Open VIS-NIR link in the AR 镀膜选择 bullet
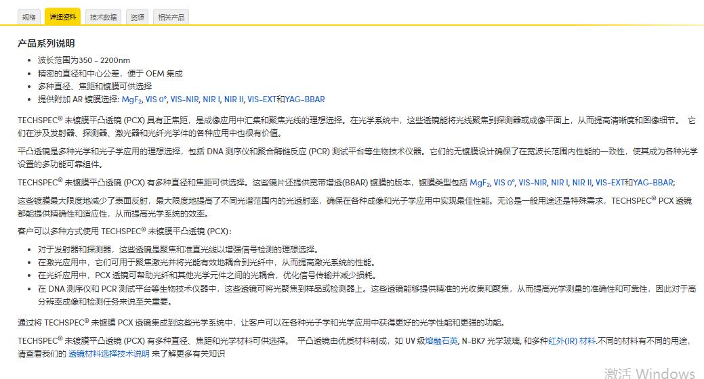 tap(184, 99)
